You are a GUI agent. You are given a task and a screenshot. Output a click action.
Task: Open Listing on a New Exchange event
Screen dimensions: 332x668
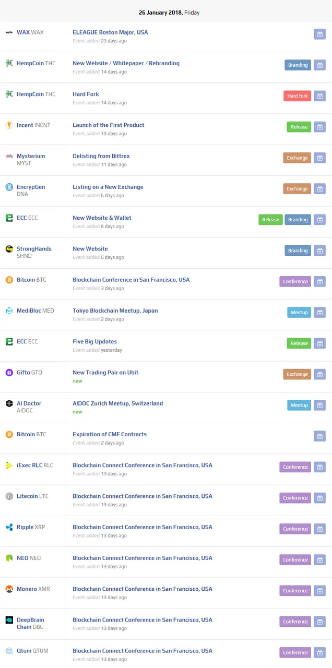108,187
